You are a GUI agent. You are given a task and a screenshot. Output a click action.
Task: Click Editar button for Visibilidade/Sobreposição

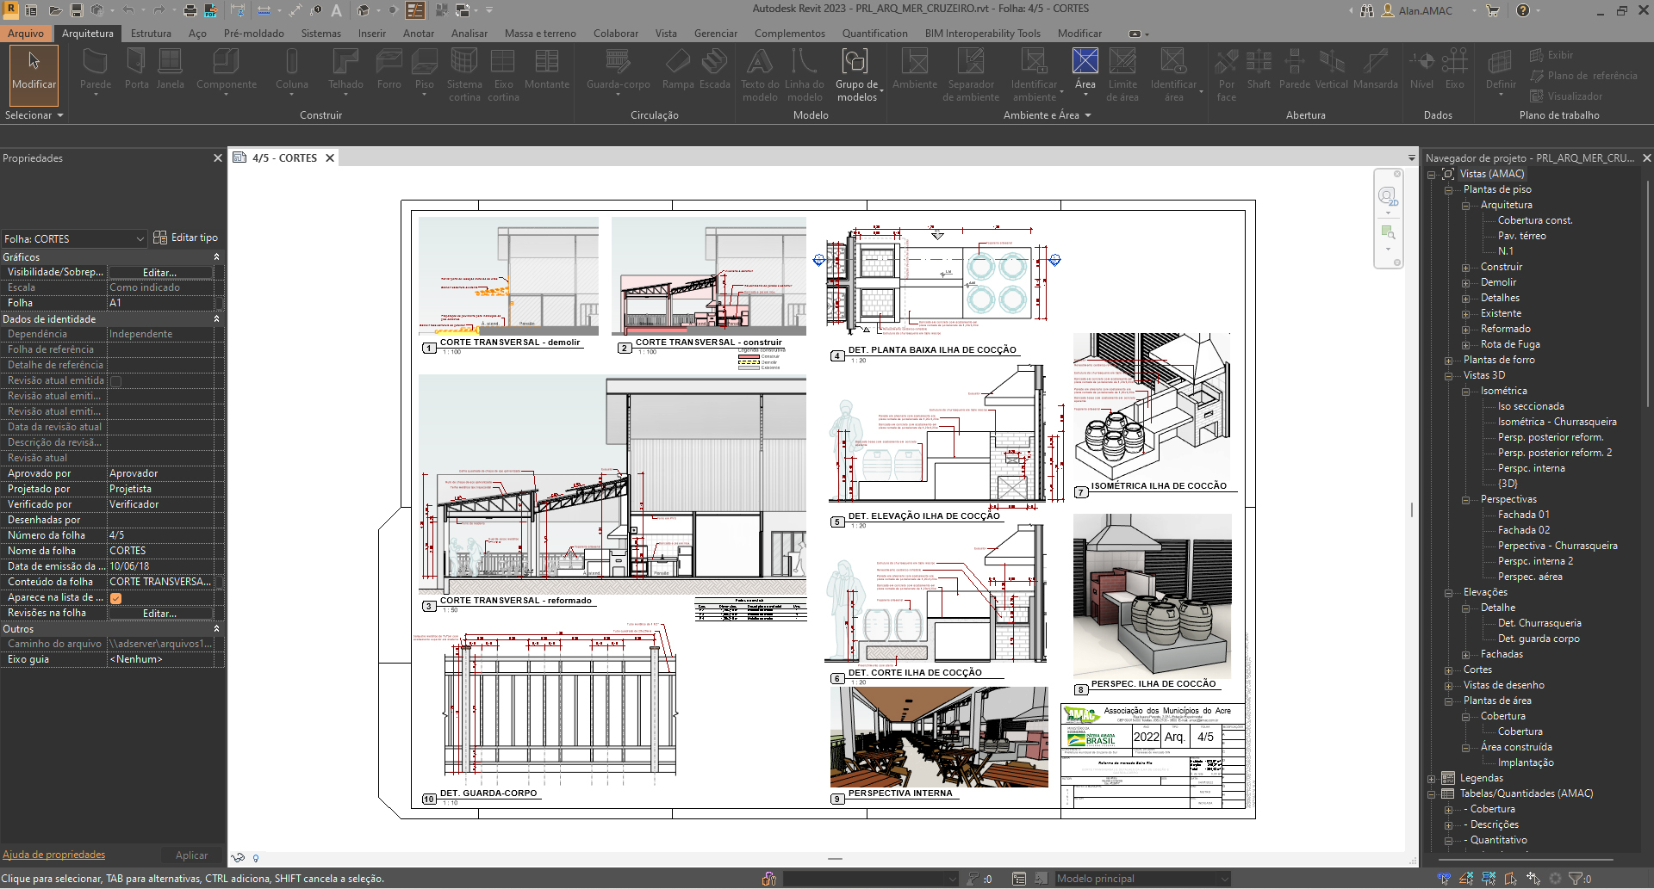pos(159,273)
